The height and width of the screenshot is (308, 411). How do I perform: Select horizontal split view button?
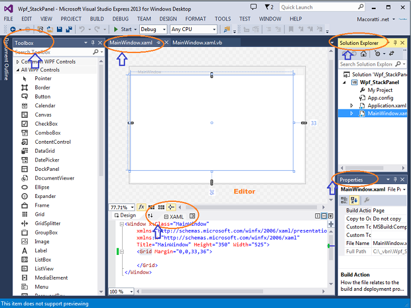pos(324,216)
